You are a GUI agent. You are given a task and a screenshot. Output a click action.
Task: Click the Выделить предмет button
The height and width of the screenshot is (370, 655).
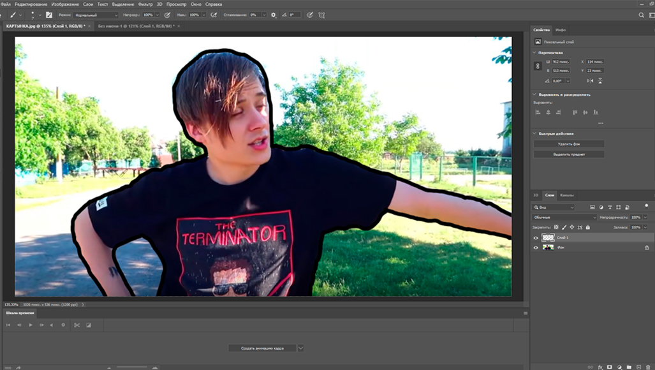[x=568, y=154]
